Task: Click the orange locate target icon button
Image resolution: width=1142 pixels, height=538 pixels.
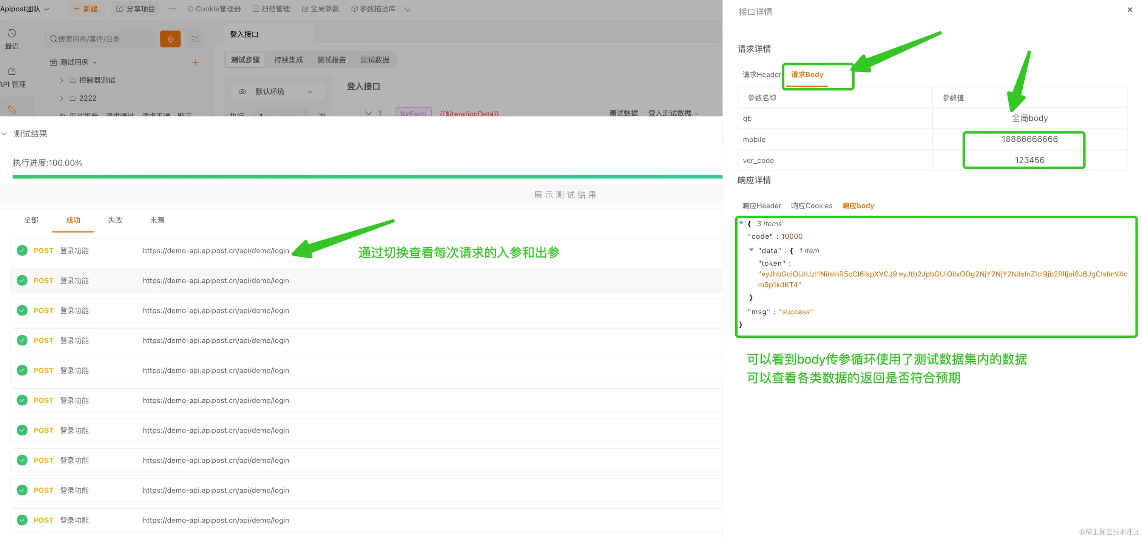Action: click(170, 39)
